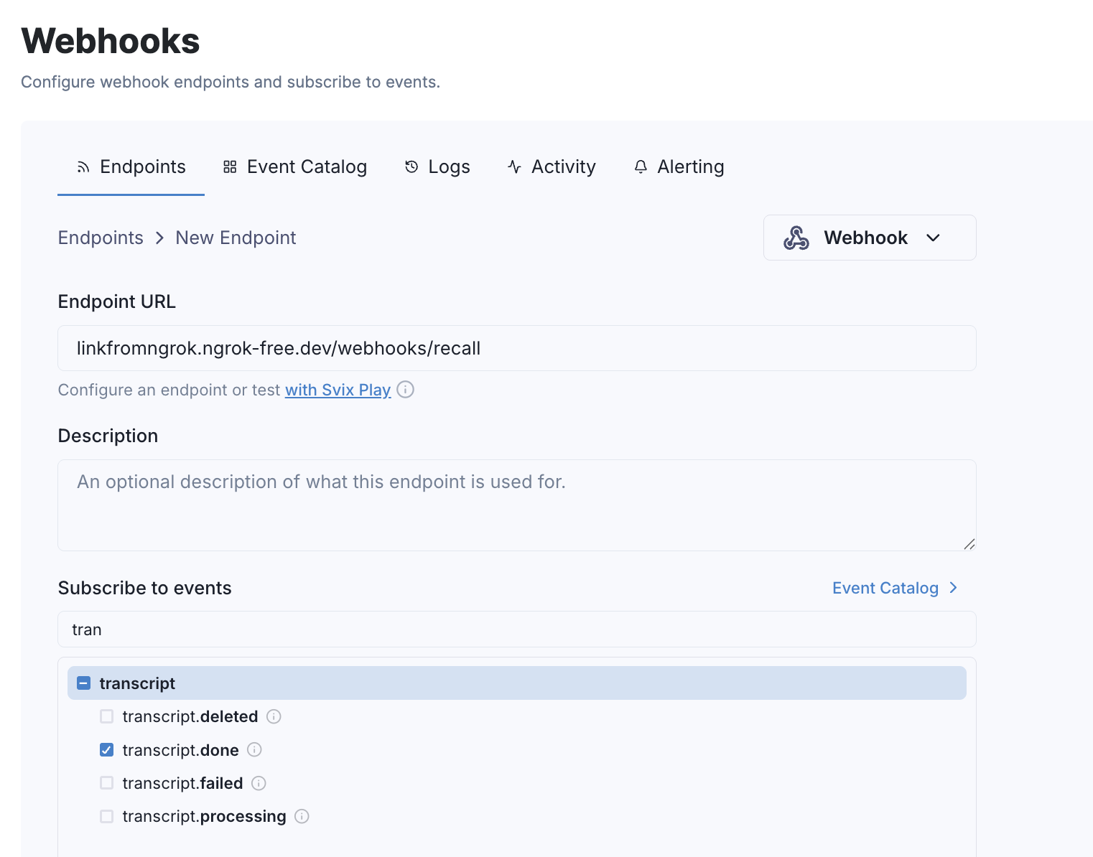
Task: Click the Endpoint URL input field
Action: (x=517, y=348)
